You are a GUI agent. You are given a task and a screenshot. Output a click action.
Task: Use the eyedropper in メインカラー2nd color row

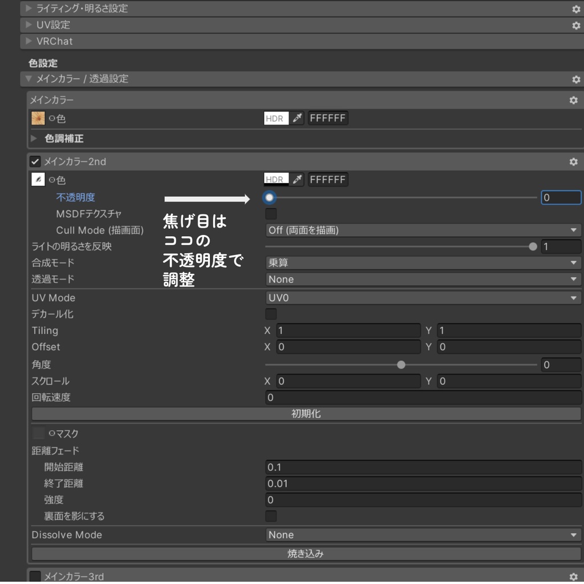[297, 180]
